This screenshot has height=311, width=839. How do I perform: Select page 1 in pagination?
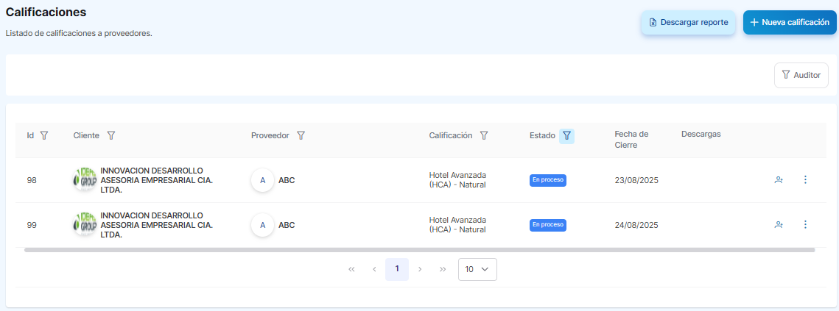click(x=397, y=269)
